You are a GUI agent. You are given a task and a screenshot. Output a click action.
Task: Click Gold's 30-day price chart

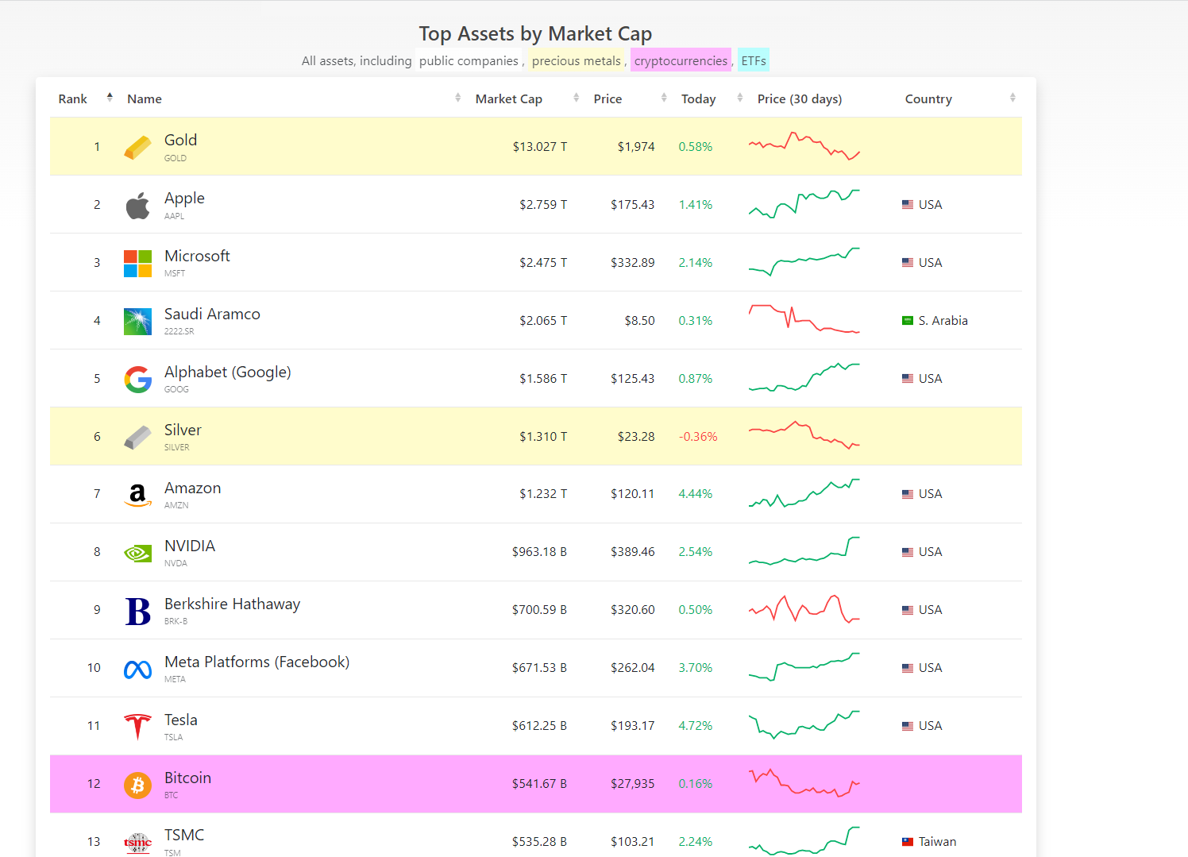pyautogui.click(x=804, y=146)
